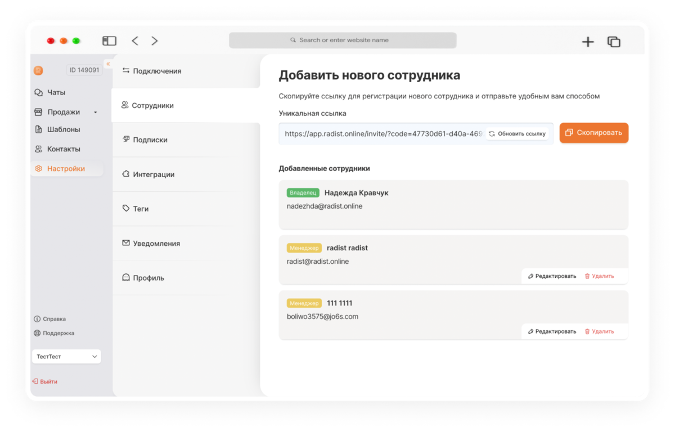
Task: Click the orange account avatar icon
Action: 38,70
